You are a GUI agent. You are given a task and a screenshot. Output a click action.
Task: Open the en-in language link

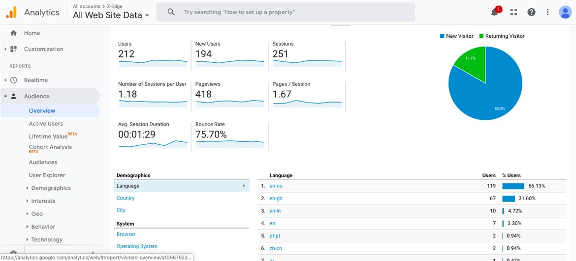coord(275,211)
